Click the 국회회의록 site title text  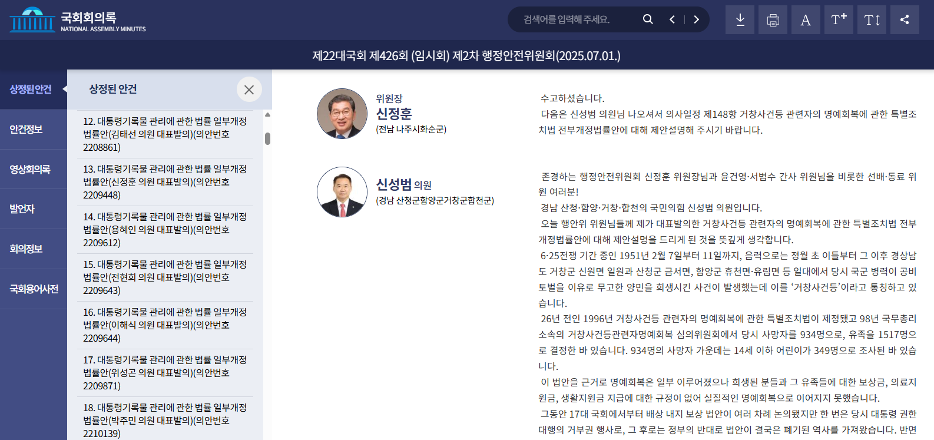click(x=88, y=17)
